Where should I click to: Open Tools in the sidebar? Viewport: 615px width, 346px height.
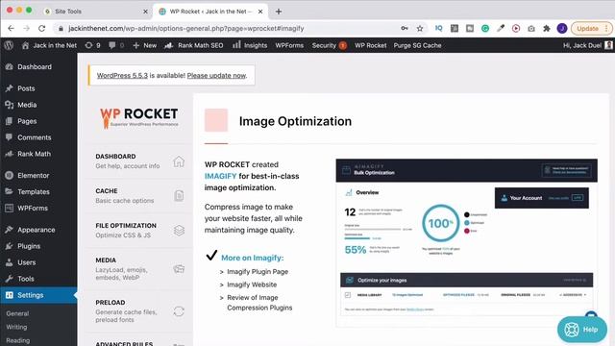click(x=38, y=279)
